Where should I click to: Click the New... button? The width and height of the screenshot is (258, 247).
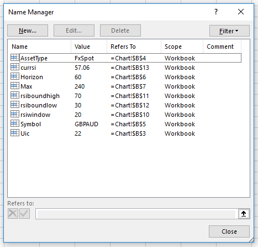click(28, 30)
